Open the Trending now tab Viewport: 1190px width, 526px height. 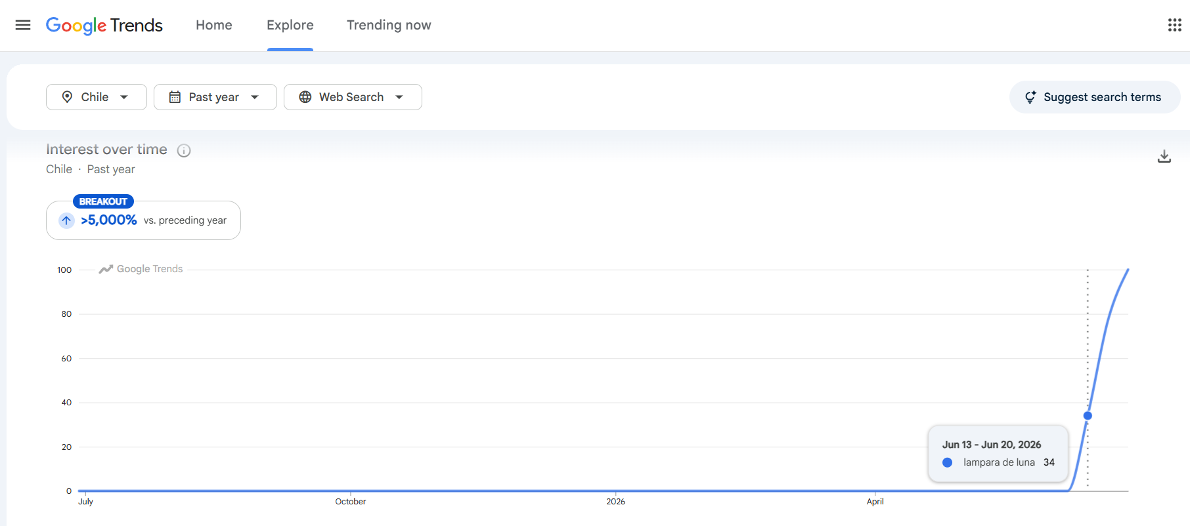click(x=389, y=25)
